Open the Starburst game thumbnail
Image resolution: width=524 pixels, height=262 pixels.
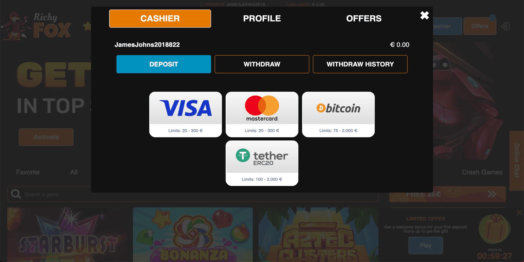click(x=67, y=234)
